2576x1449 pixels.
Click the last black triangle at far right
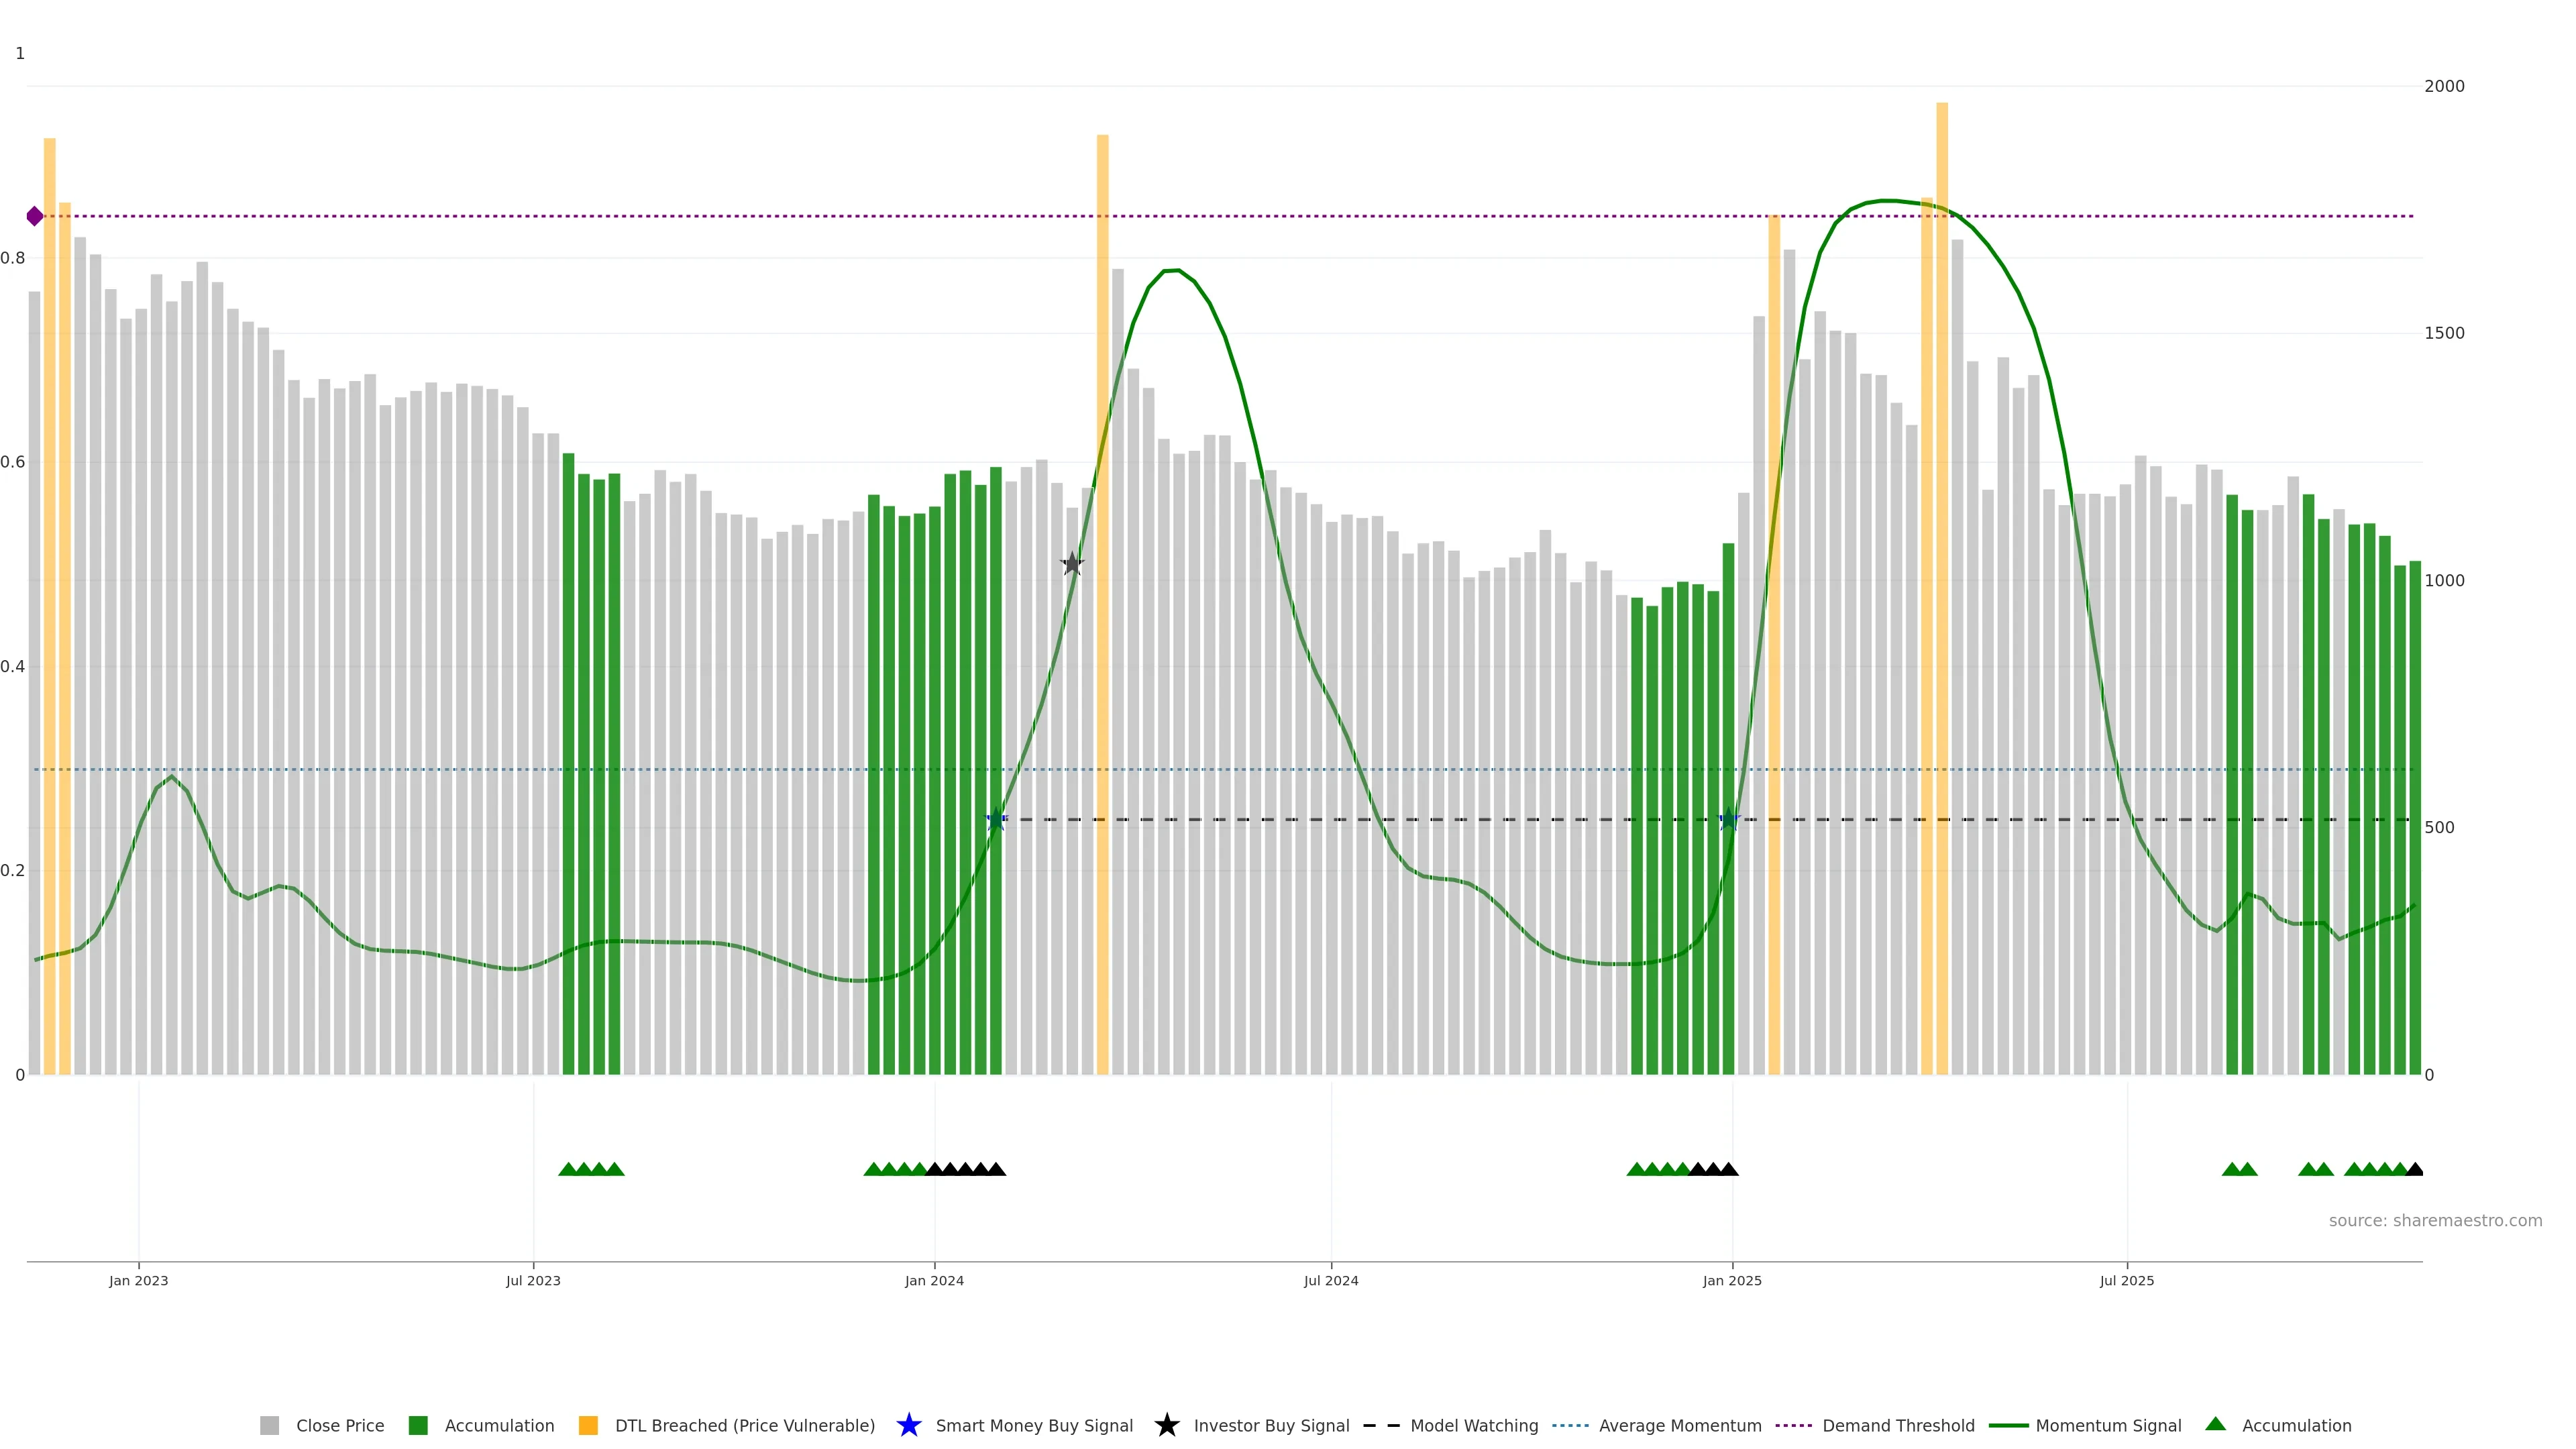2414,1169
